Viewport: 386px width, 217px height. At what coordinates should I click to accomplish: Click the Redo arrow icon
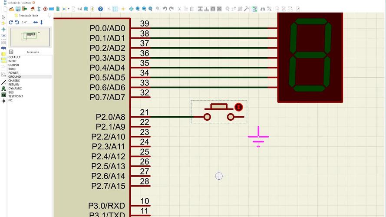(172, 9)
